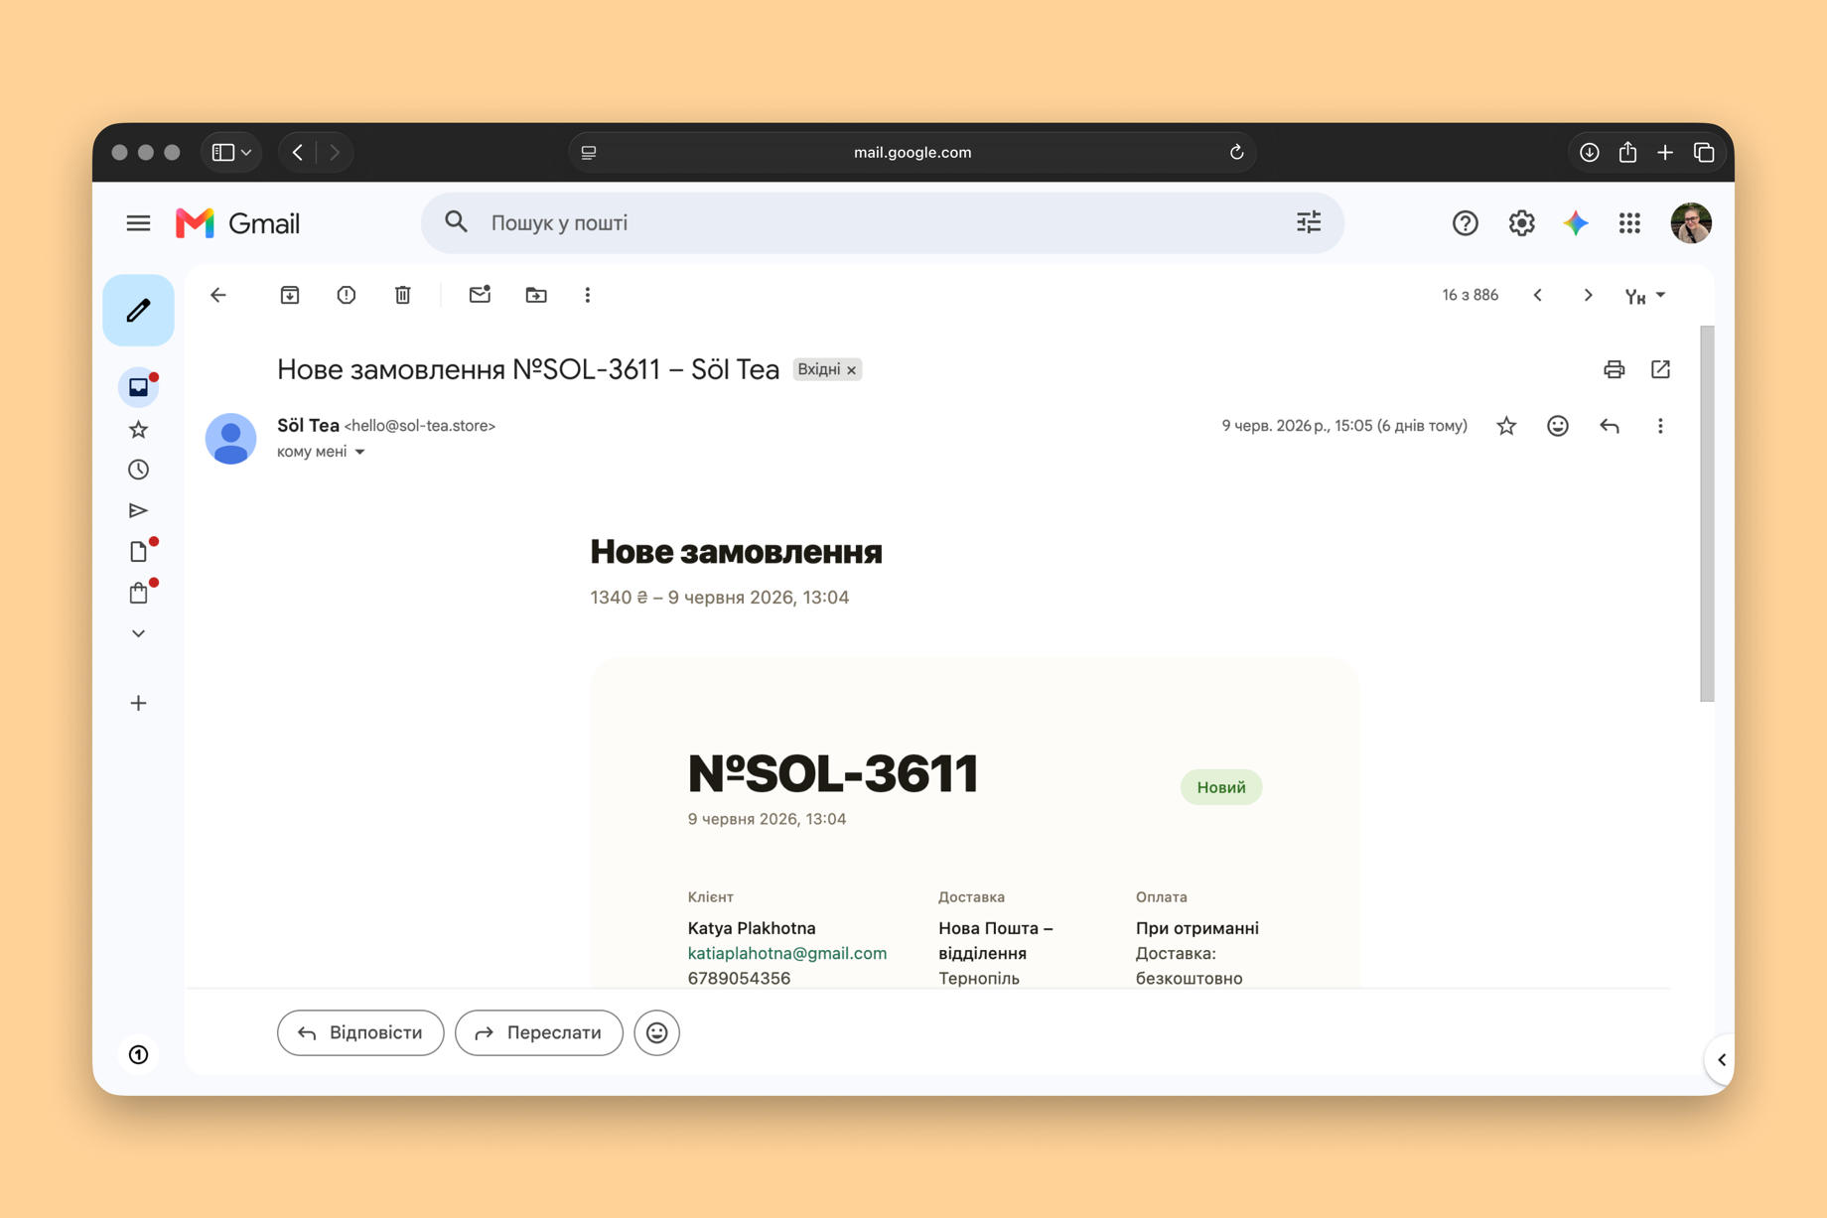Click the message pane vertical scrollbar

coord(1707,513)
